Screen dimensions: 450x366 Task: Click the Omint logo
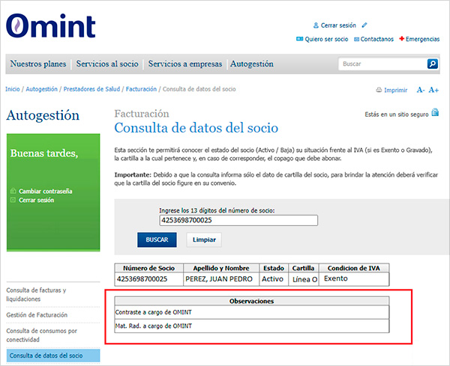coord(51,25)
